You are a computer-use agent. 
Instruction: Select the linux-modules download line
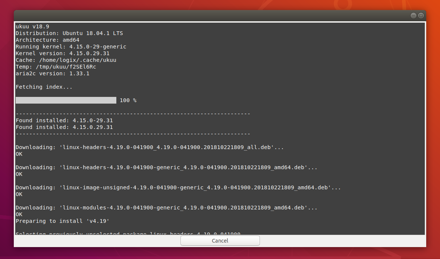166,208
